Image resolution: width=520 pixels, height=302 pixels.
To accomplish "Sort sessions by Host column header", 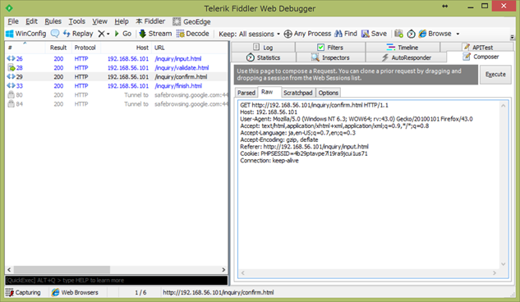I will tap(126, 48).
